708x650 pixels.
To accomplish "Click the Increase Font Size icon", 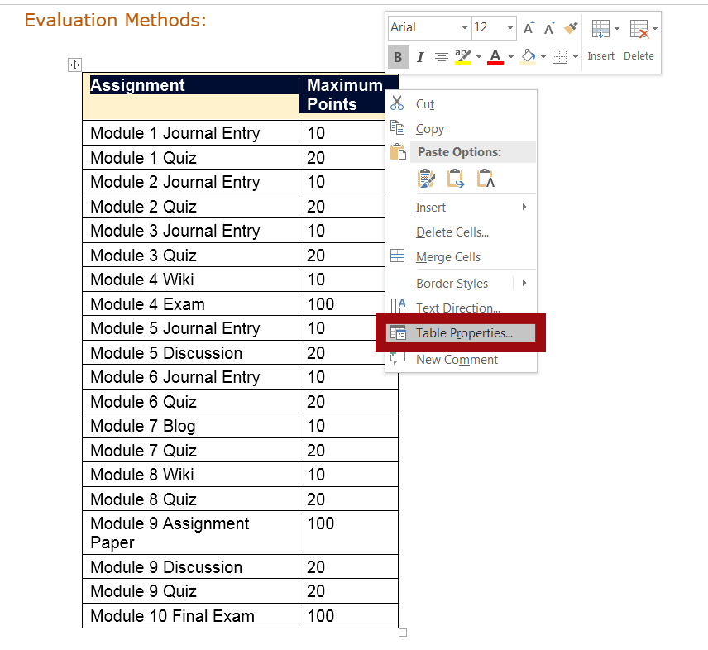I will click(x=529, y=27).
